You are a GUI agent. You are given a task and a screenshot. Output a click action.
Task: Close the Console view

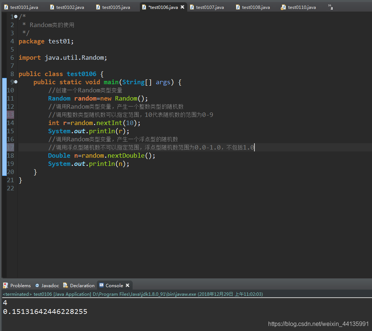[128, 285]
